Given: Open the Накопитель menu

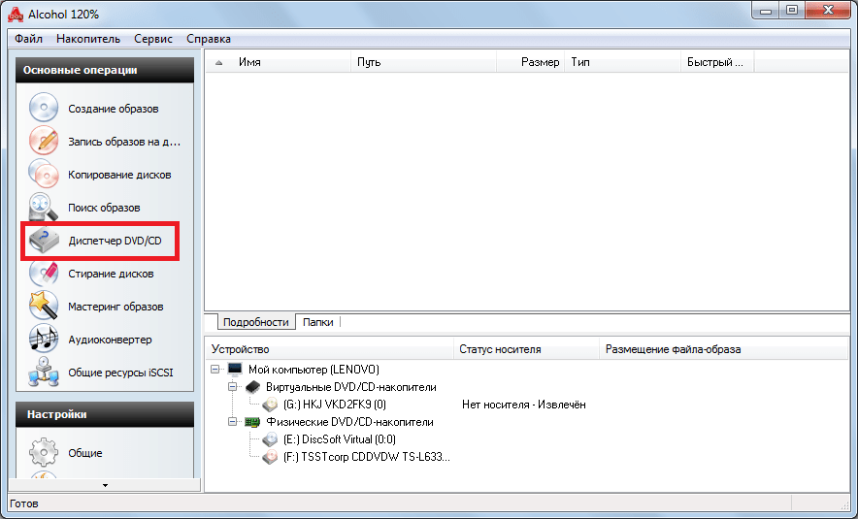Looking at the screenshot, I should 88,39.
